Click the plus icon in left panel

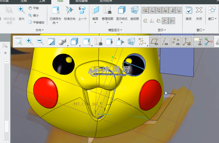[x=5, y=53]
